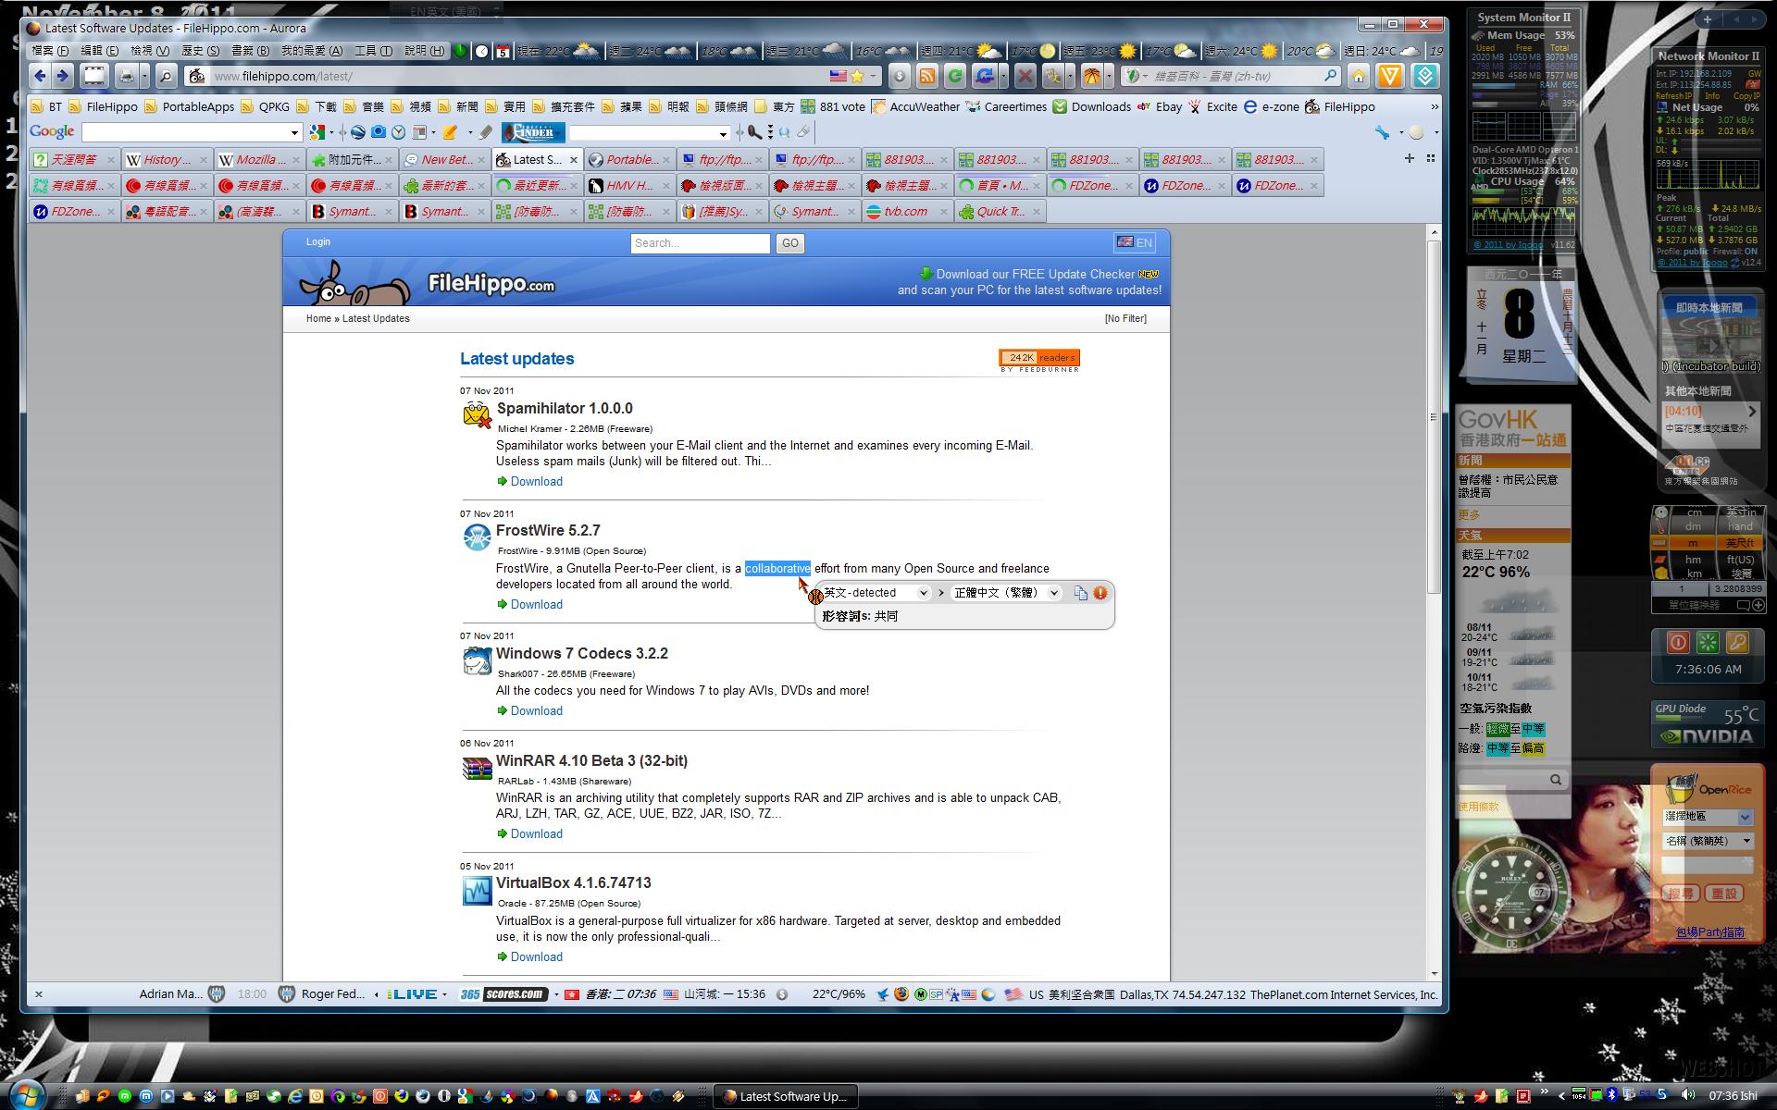Open the 工具 (T) menu

tap(373, 50)
